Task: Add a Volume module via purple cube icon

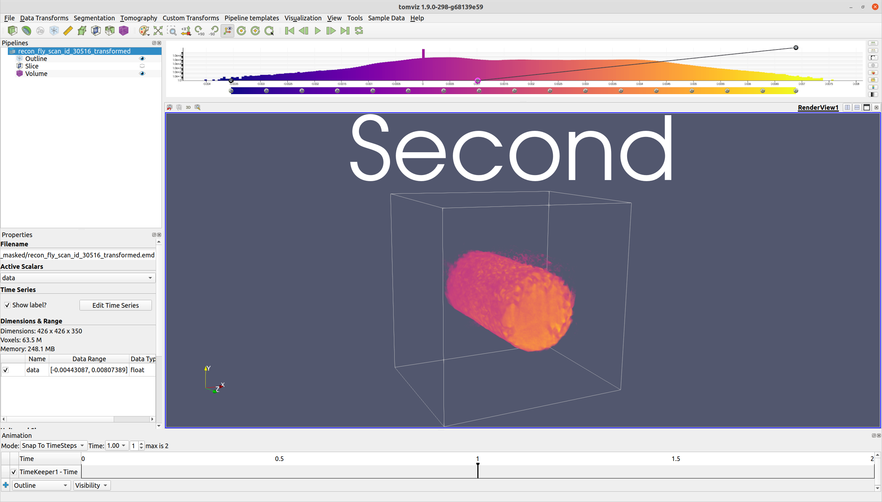Action: 124,31
